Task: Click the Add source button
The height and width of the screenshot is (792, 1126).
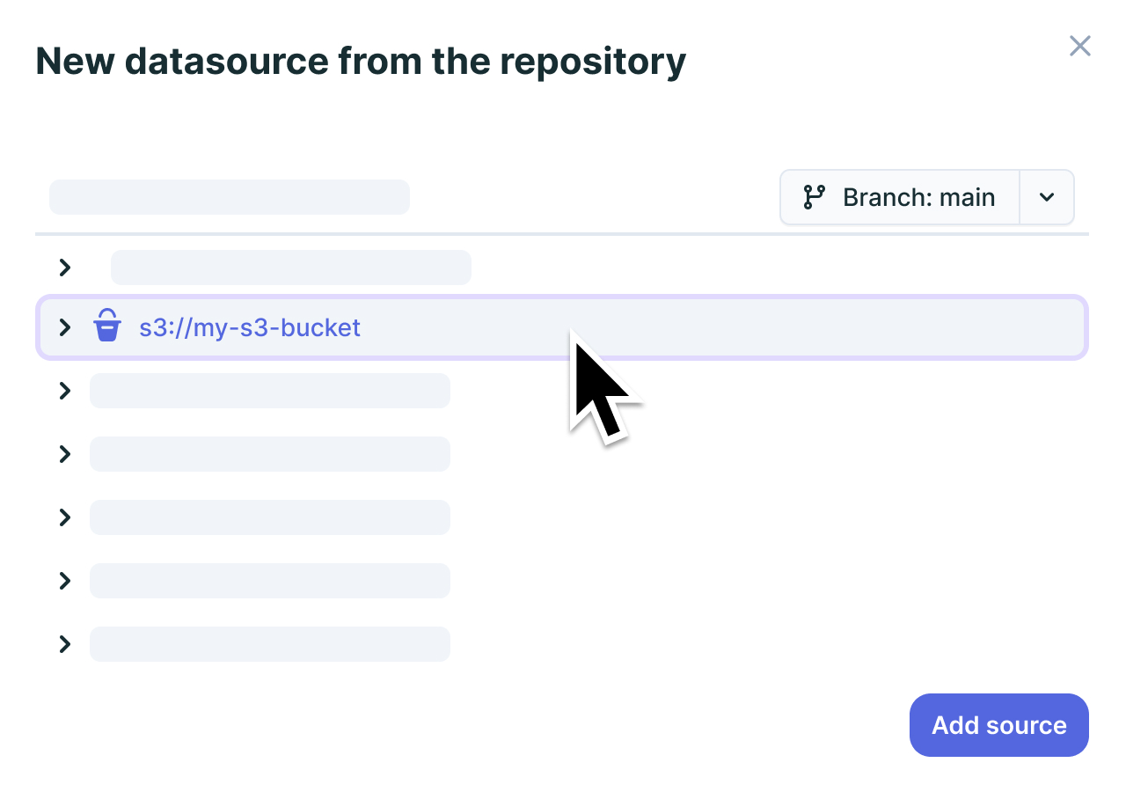Action: click(x=999, y=725)
